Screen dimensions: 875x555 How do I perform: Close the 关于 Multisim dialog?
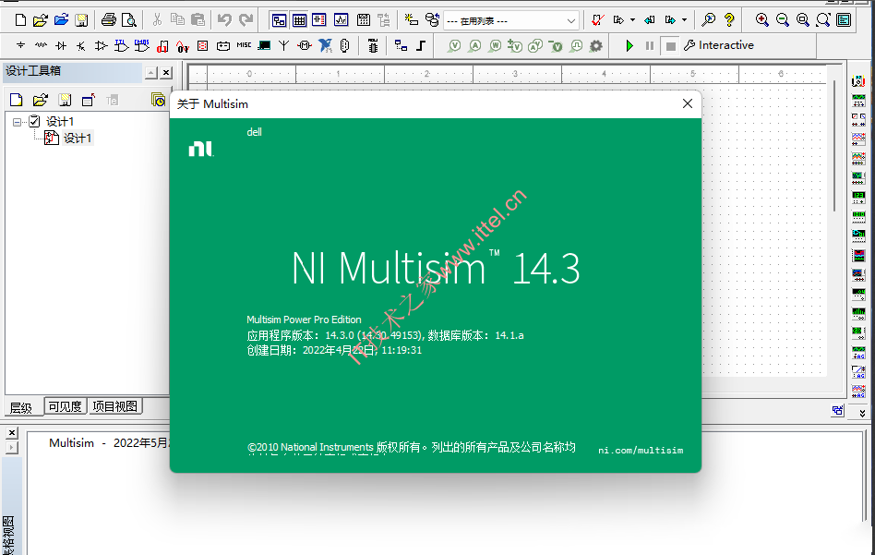tap(687, 104)
